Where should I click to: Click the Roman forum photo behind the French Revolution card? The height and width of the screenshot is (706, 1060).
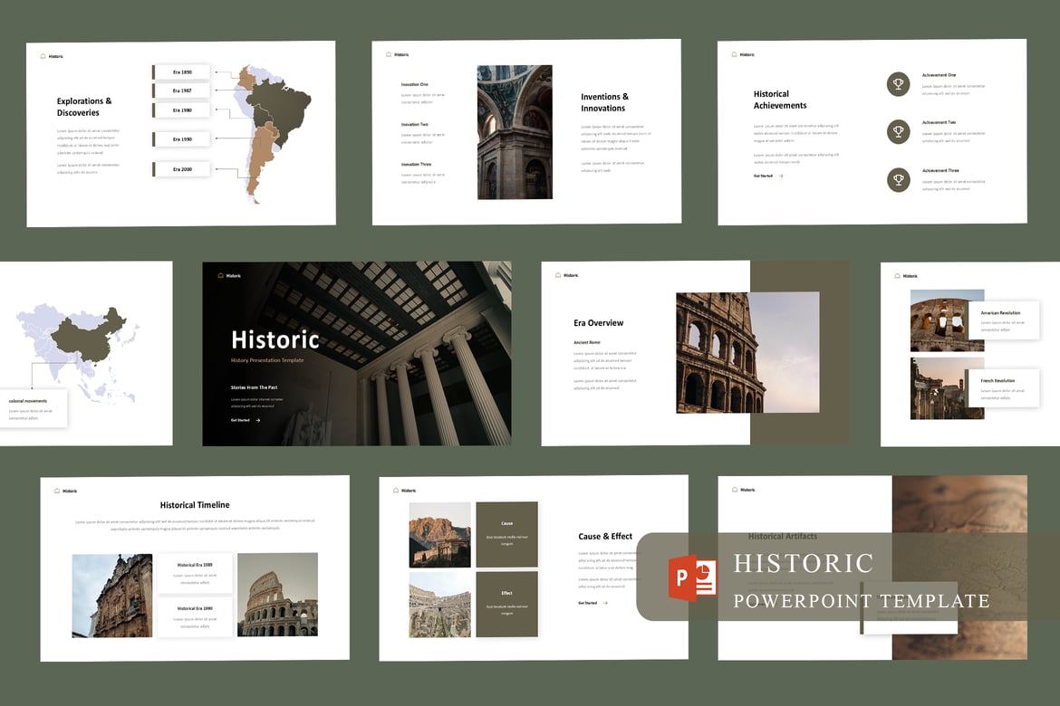tap(947, 388)
